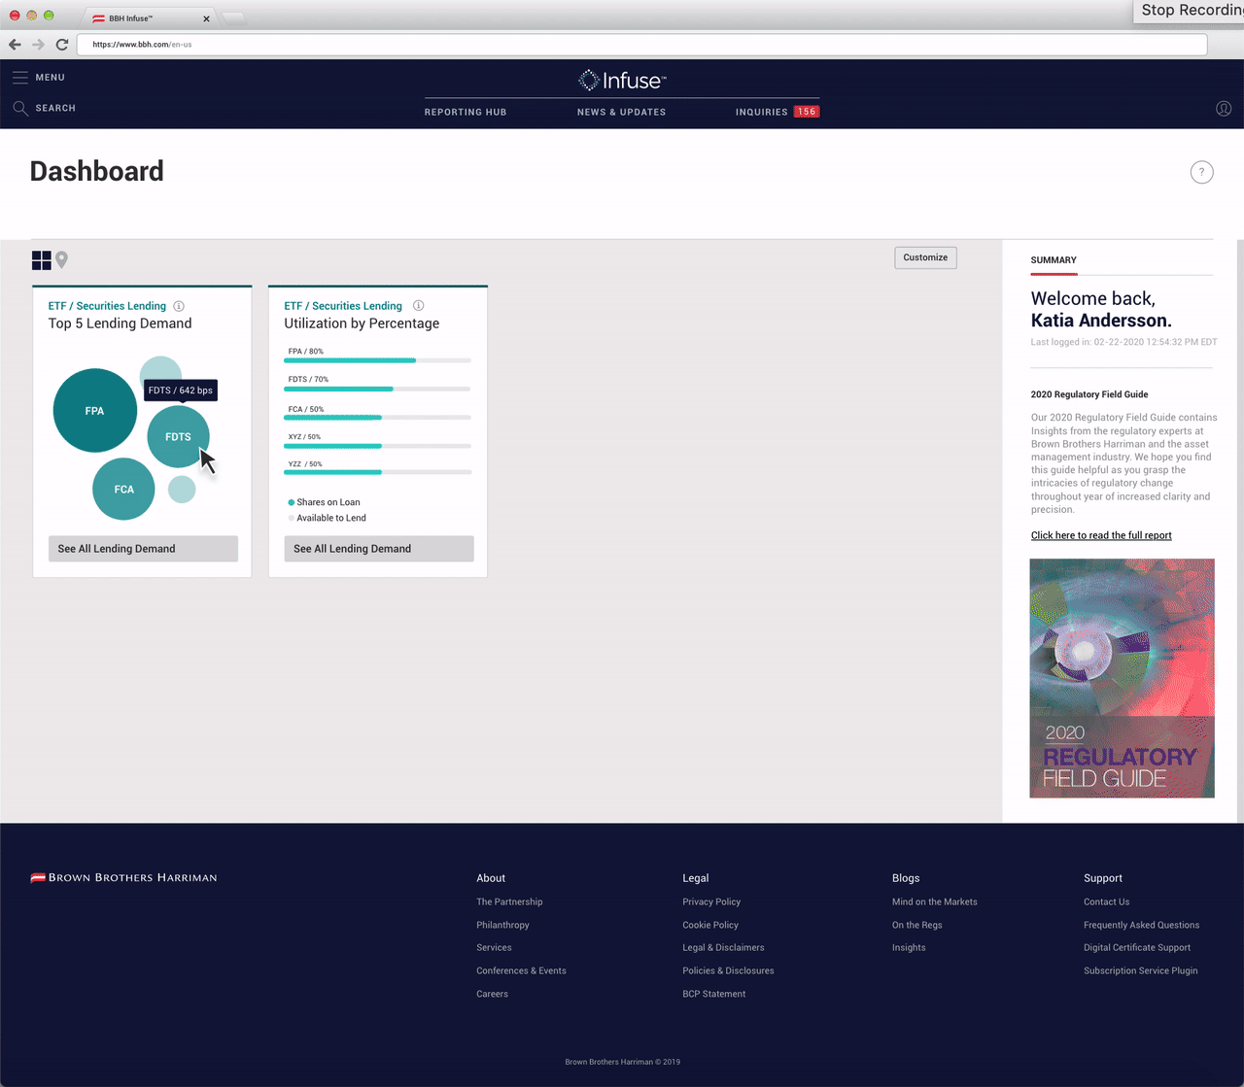Open Cookie Policy footer link

coord(710,925)
